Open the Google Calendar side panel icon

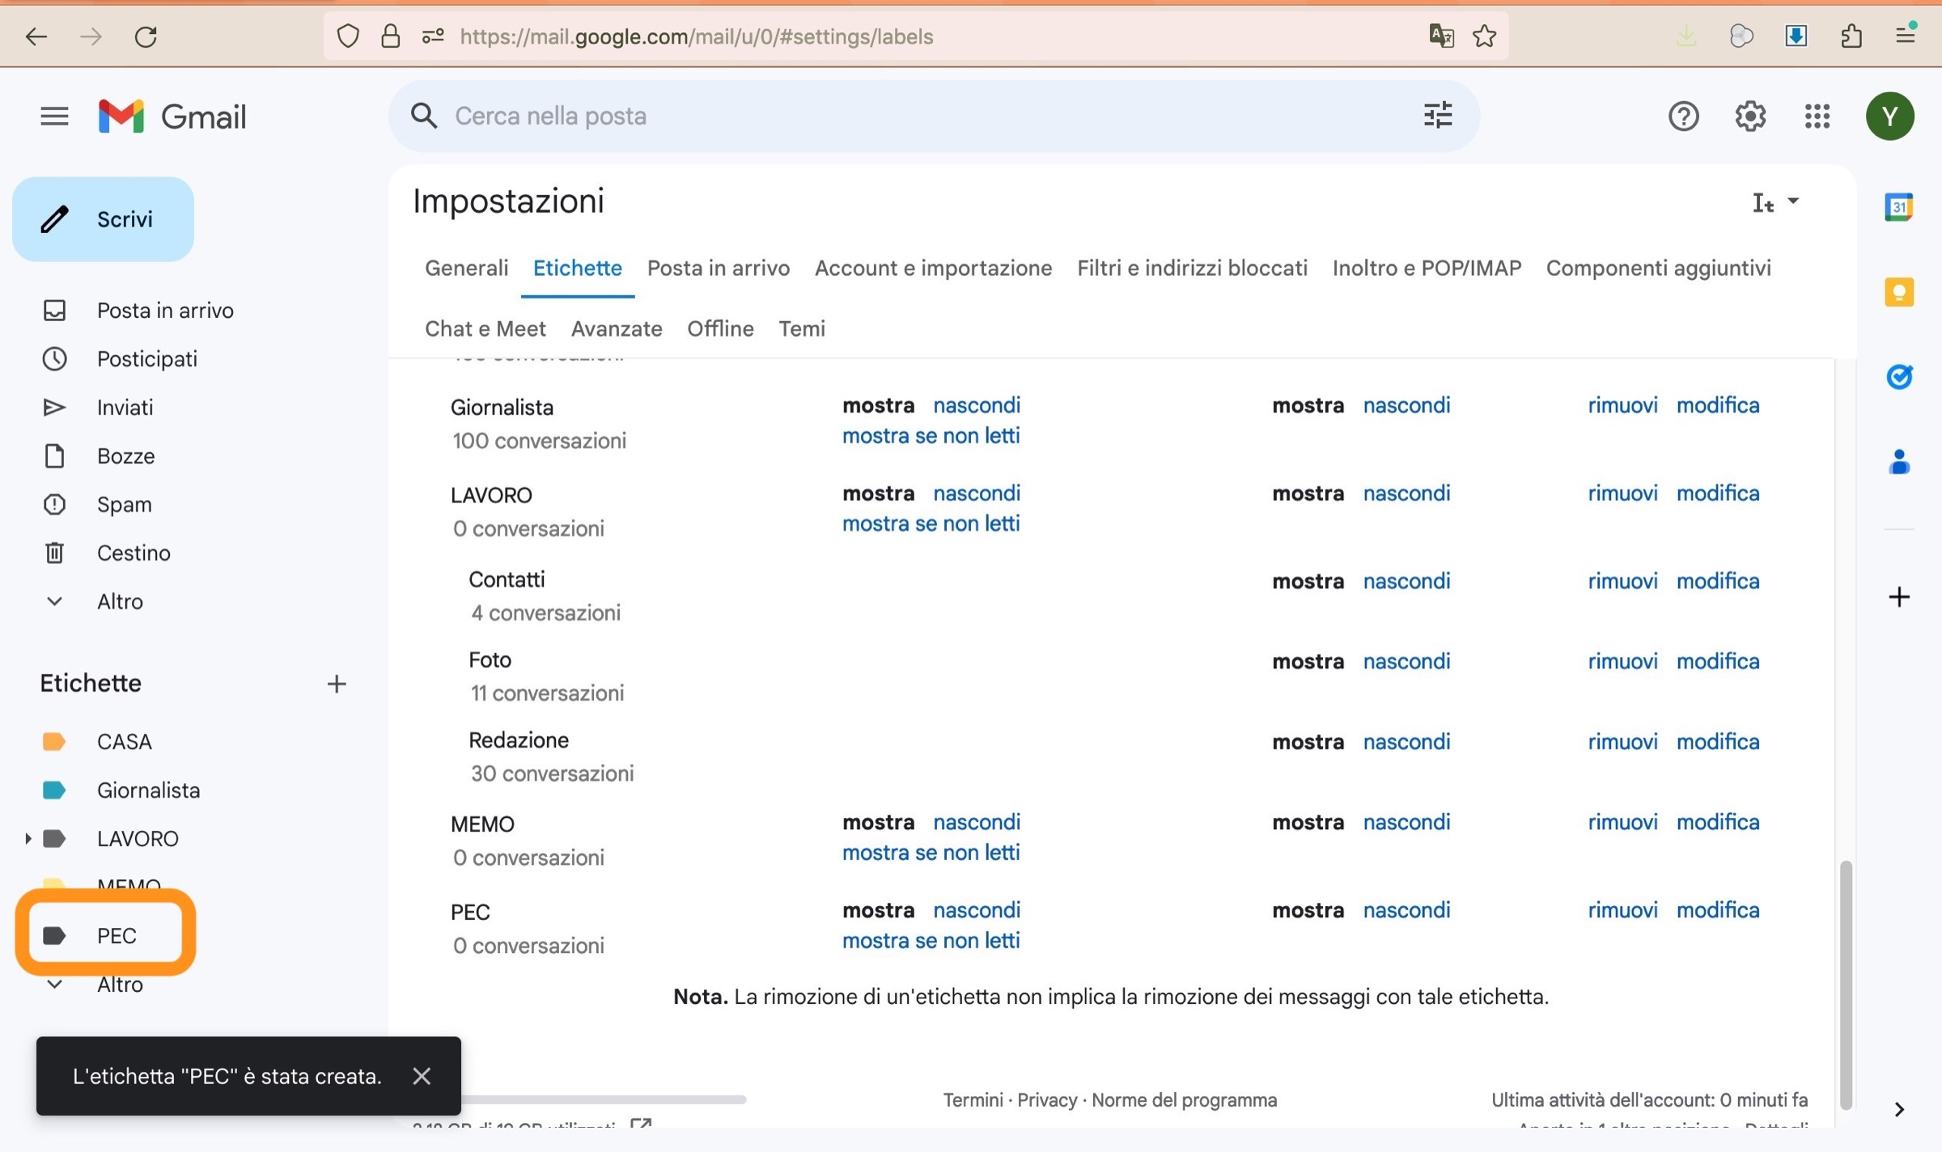[1898, 207]
